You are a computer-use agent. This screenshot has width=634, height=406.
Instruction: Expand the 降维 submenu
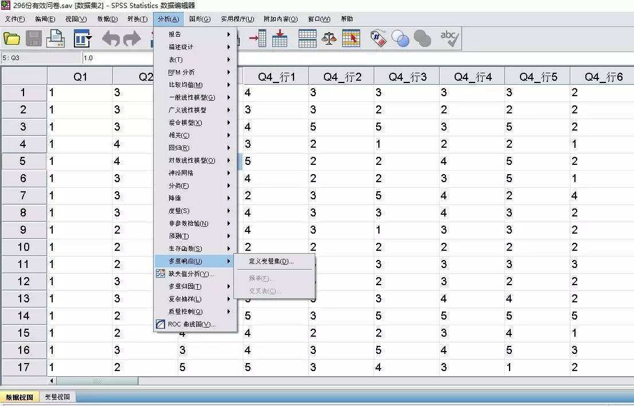[x=195, y=198]
